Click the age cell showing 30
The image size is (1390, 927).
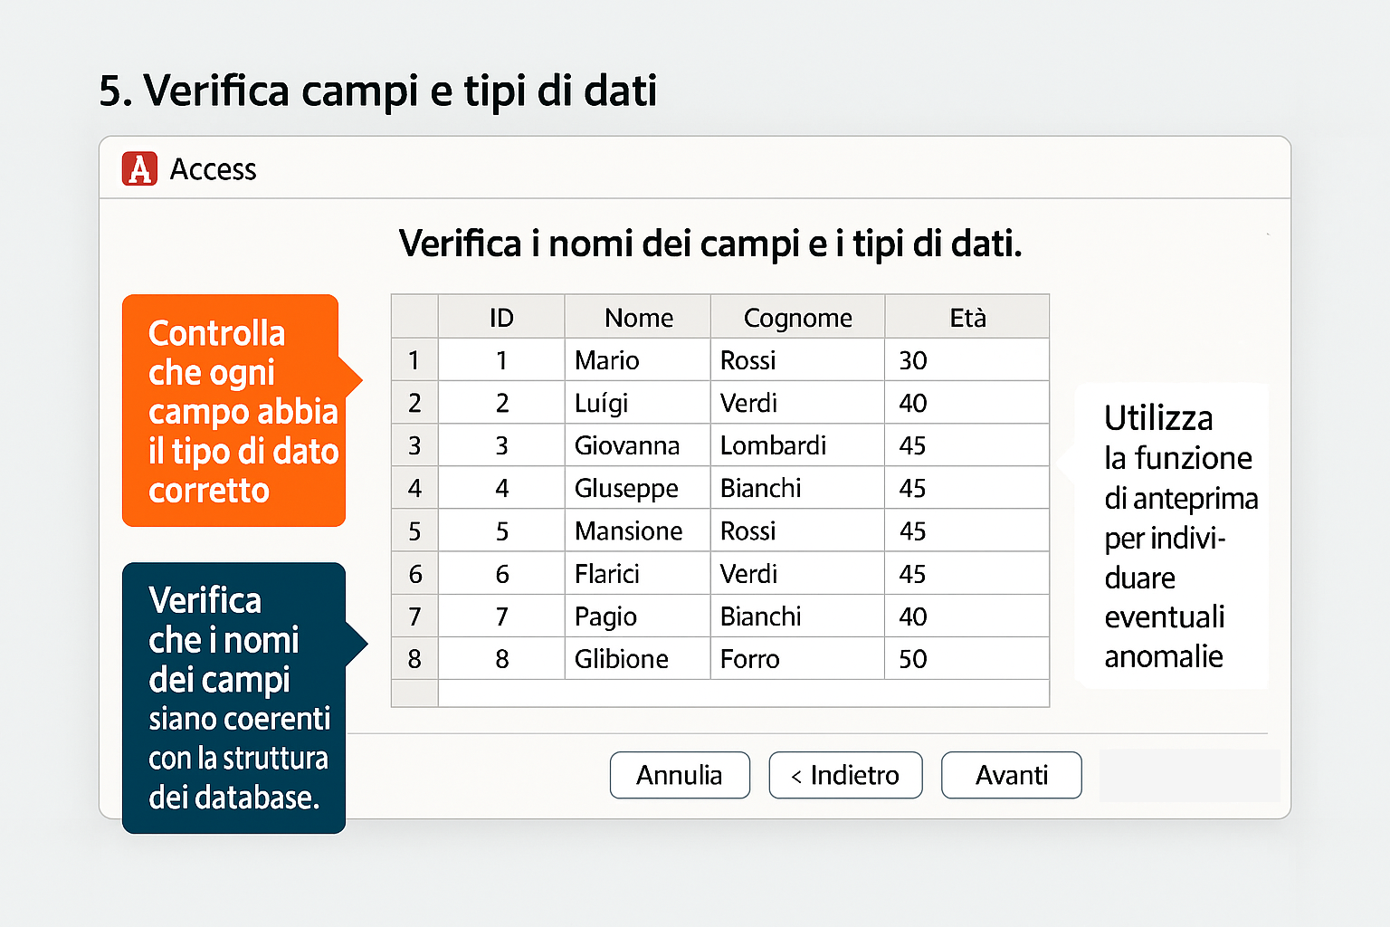(x=966, y=360)
